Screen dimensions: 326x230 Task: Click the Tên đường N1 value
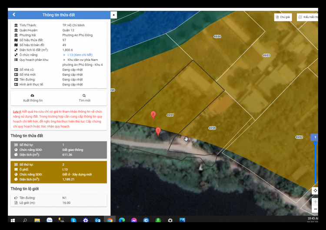(x=64, y=198)
